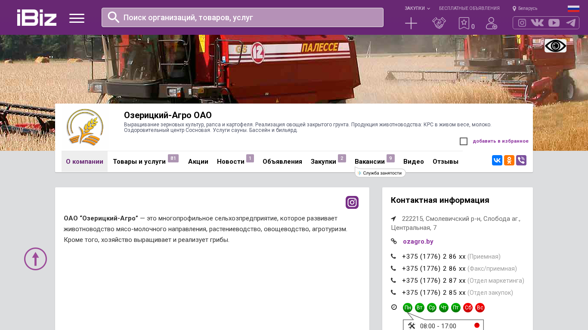The width and height of the screenshot is (588, 330).
Task: Open the Отзывы tab
Action: point(446,162)
